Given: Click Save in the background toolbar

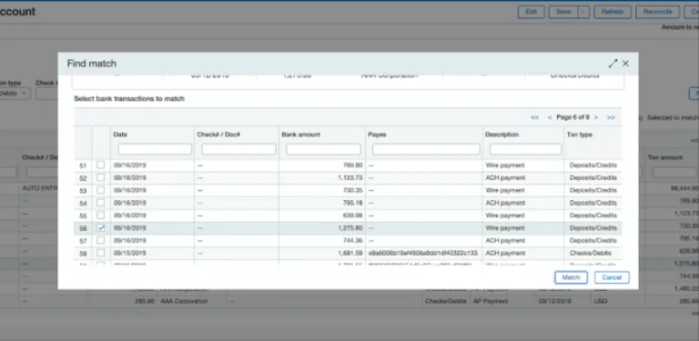Looking at the screenshot, I should [563, 12].
